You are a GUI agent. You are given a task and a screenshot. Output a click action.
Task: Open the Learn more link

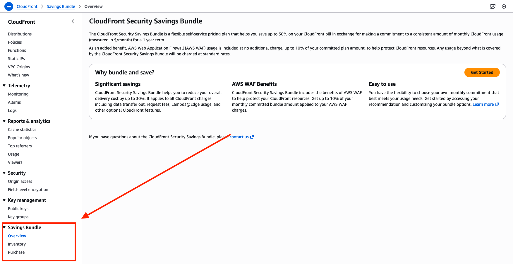483,104
